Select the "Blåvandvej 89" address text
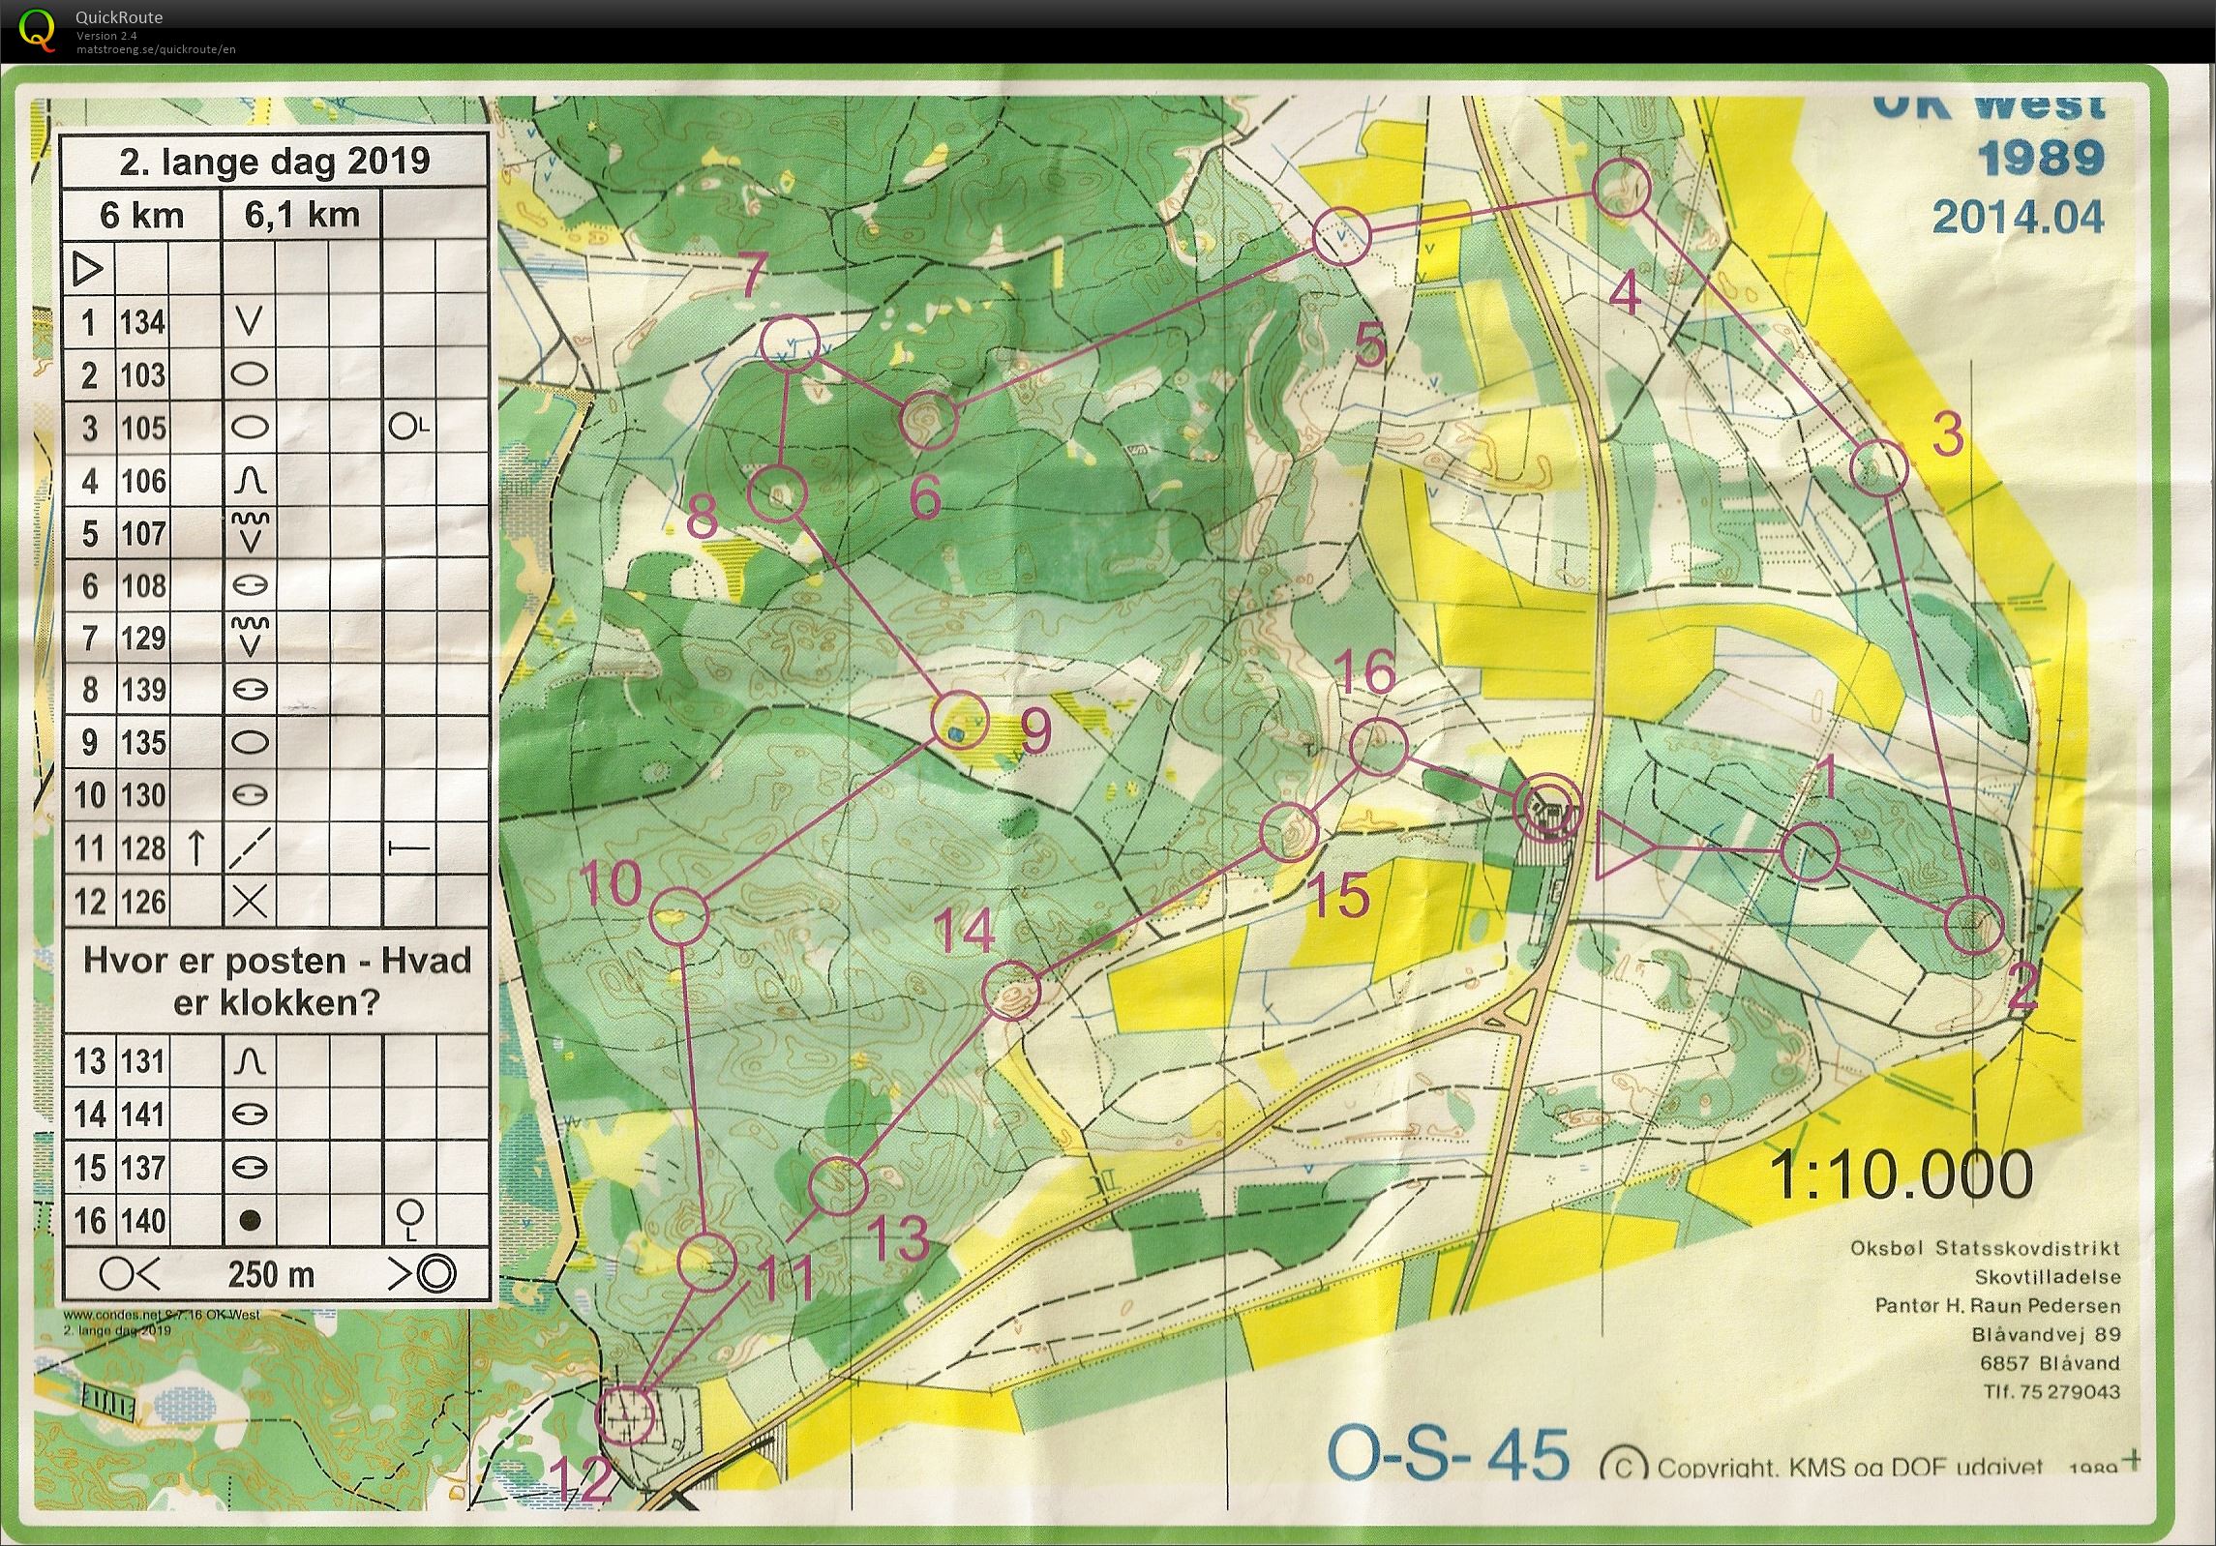The width and height of the screenshot is (2216, 1546). (2047, 1335)
